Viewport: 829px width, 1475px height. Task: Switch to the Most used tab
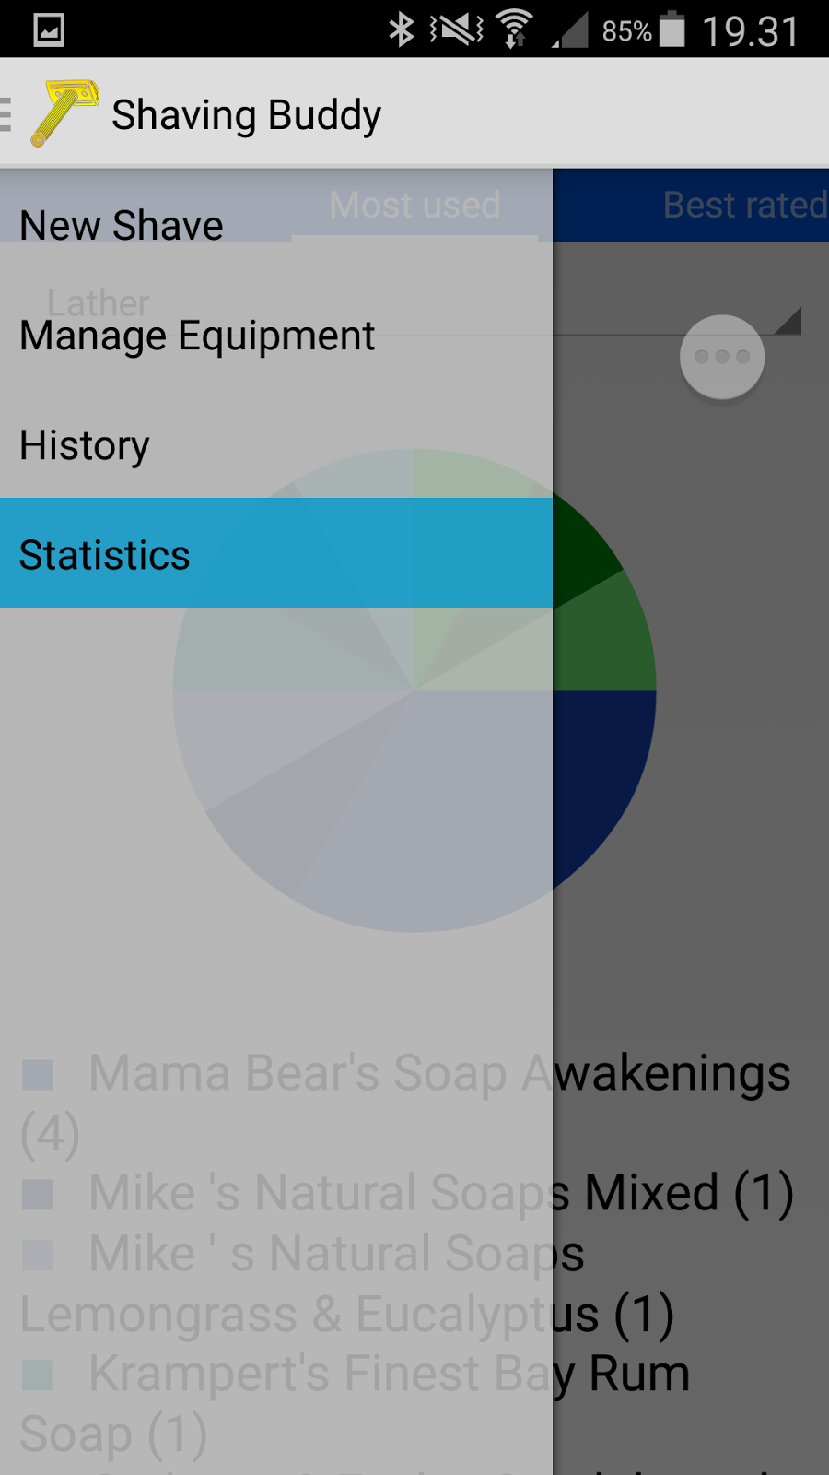coord(414,205)
